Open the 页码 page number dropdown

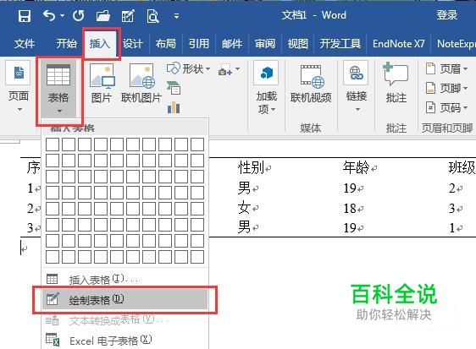pos(446,107)
